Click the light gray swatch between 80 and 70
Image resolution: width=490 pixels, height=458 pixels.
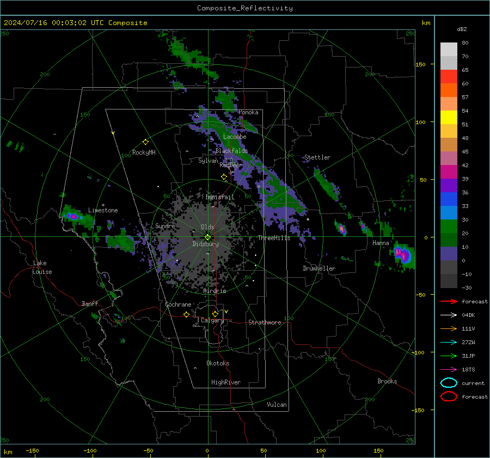pyautogui.click(x=449, y=50)
